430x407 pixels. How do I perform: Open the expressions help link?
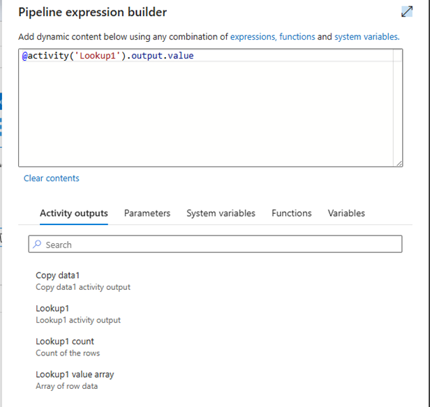coord(253,37)
